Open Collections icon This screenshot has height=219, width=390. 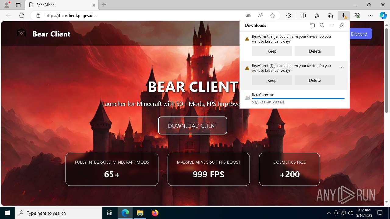click(330, 16)
